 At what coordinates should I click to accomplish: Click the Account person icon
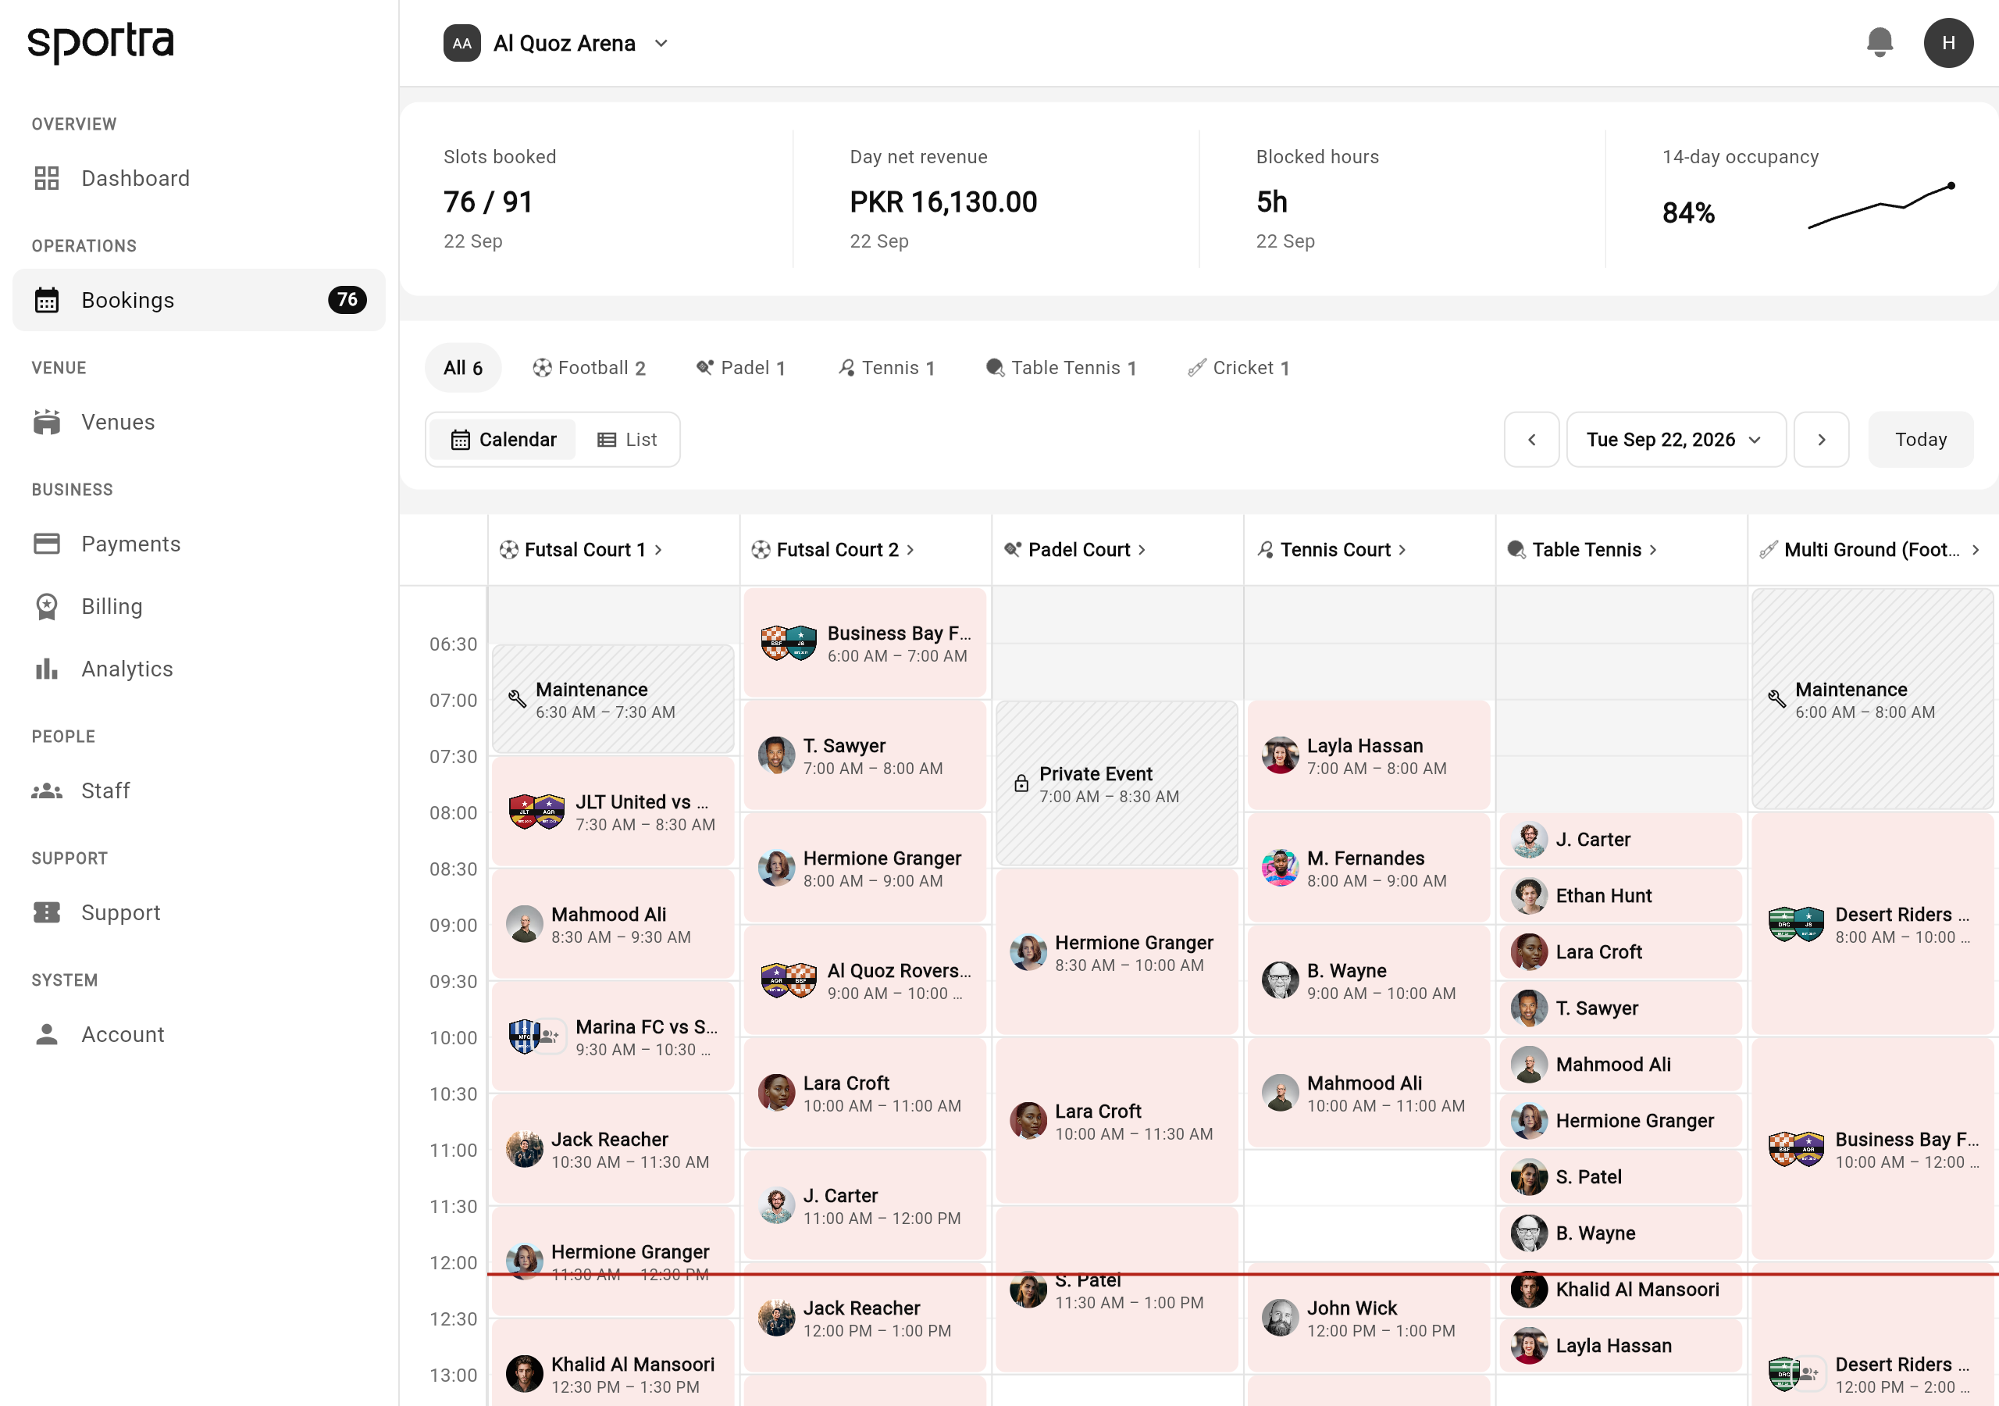coord(46,1034)
